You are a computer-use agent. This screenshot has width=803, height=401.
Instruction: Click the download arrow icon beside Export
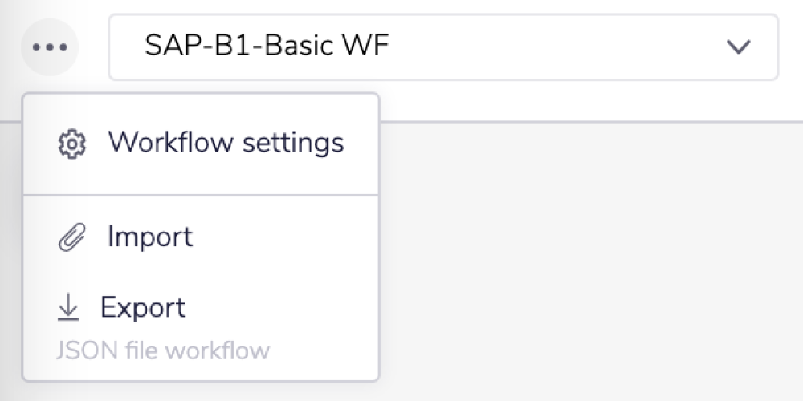coord(69,308)
